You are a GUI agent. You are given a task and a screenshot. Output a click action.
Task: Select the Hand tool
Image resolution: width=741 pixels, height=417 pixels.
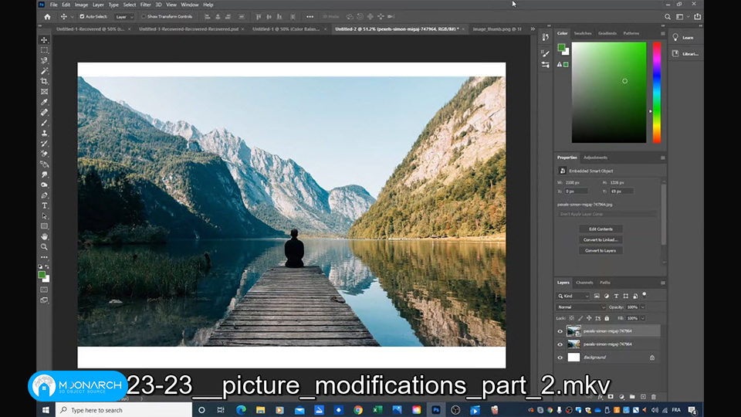point(45,236)
